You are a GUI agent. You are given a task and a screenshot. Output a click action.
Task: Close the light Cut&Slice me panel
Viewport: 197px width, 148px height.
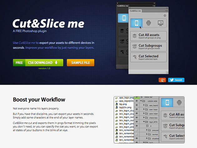130,8
